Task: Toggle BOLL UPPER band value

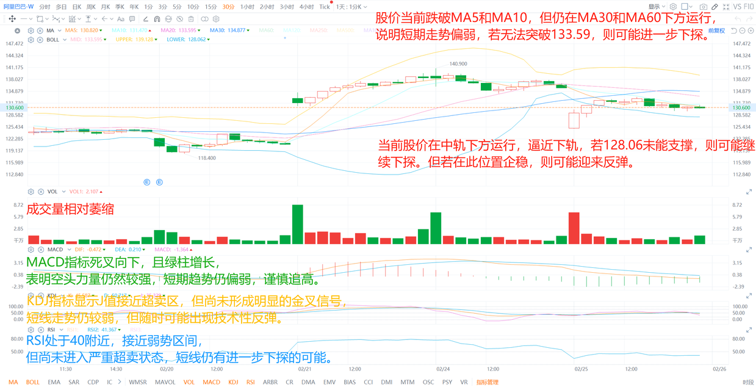Action: 137,40
